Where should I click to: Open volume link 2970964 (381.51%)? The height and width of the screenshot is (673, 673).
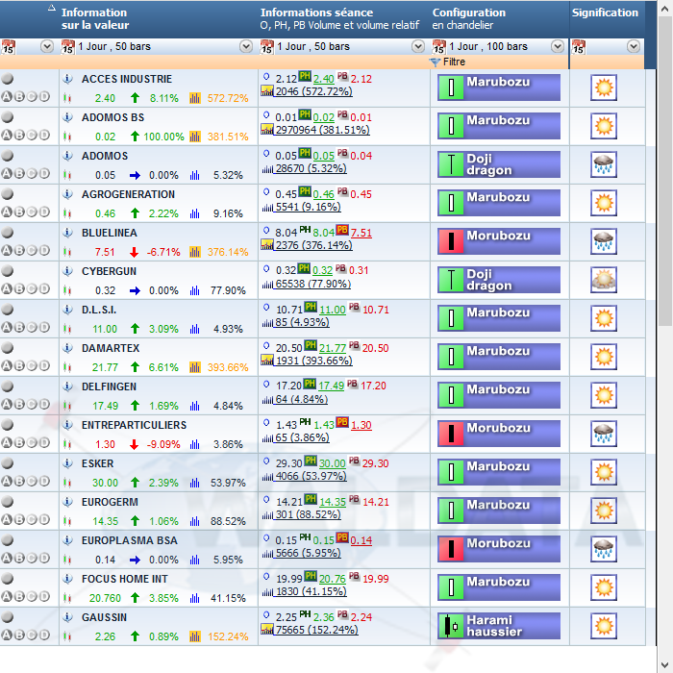click(x=322, y=130)
